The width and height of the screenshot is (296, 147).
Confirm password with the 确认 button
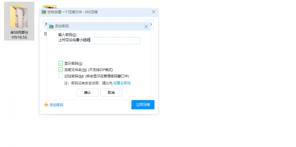click(87, 93)
